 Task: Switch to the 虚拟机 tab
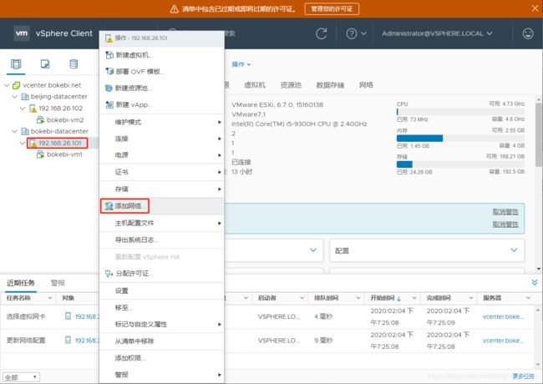(255, 85)
